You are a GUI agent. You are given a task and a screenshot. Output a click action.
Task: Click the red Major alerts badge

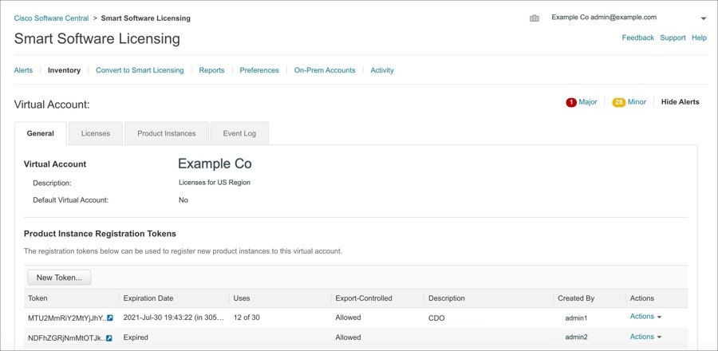571,102
